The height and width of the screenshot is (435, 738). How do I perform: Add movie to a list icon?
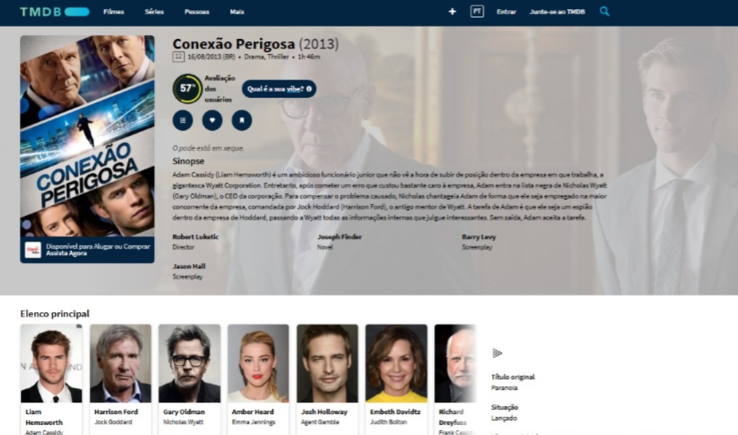point(182,121)
